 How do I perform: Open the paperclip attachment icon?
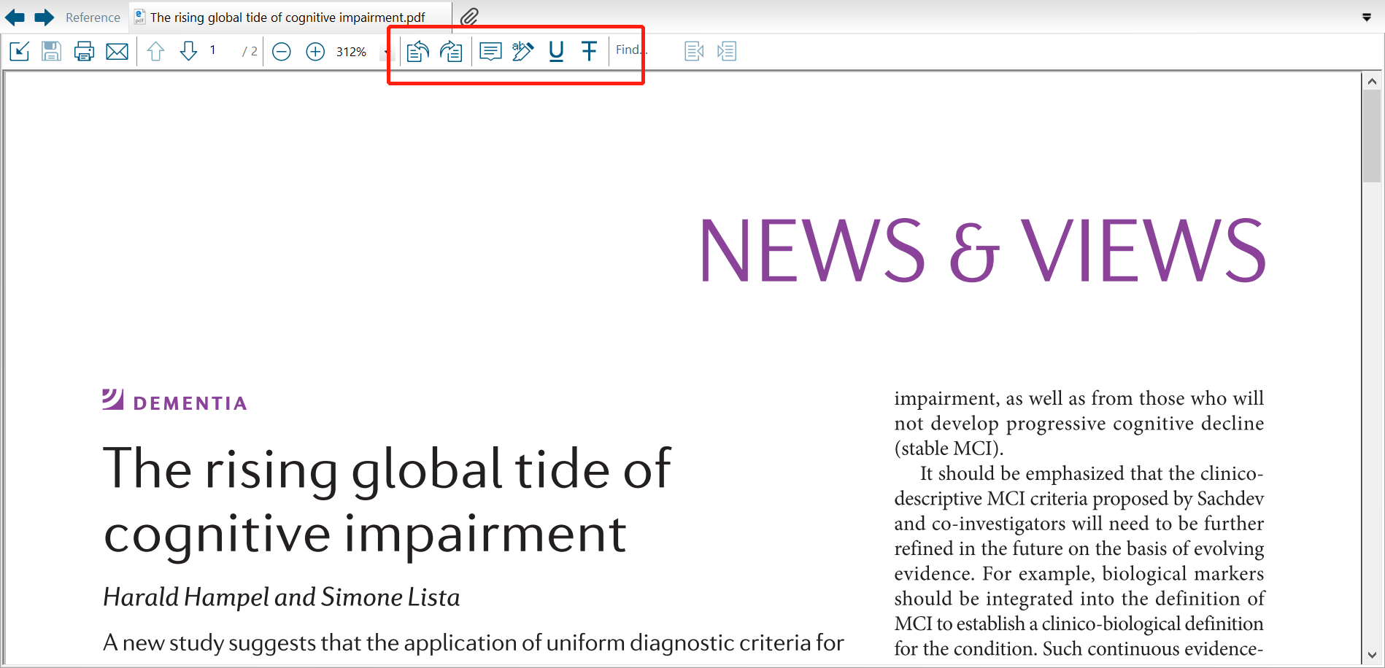pos(469,15)
